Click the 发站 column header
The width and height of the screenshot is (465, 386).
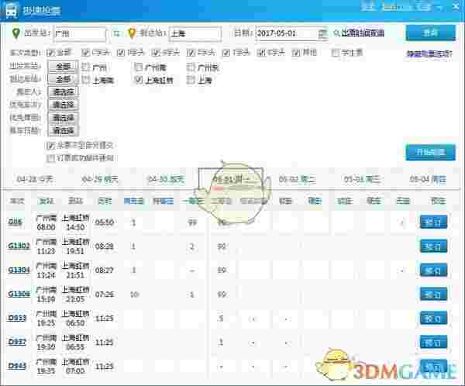click(x=46, y=202)
